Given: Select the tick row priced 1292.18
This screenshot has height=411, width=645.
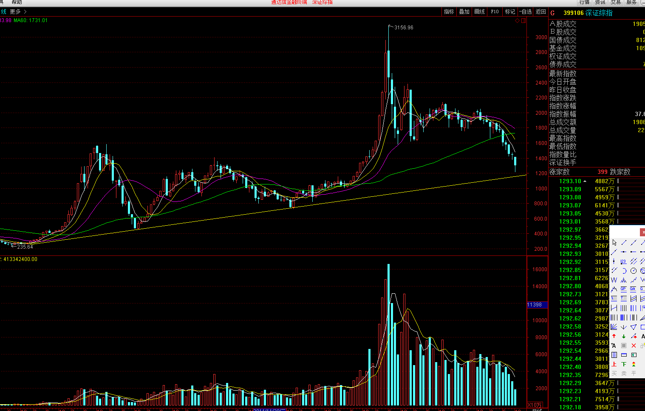Looking at the screenshot, I should pyautogui.click(x=597, y=407).
